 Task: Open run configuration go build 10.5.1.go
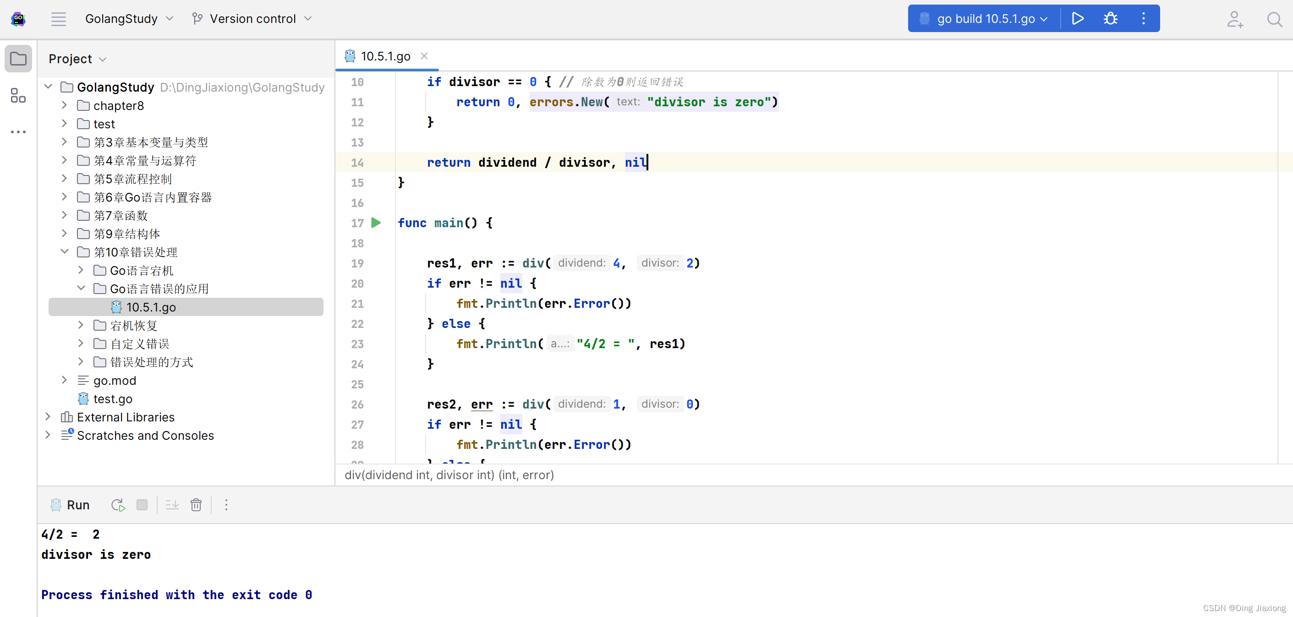(984, 19)
